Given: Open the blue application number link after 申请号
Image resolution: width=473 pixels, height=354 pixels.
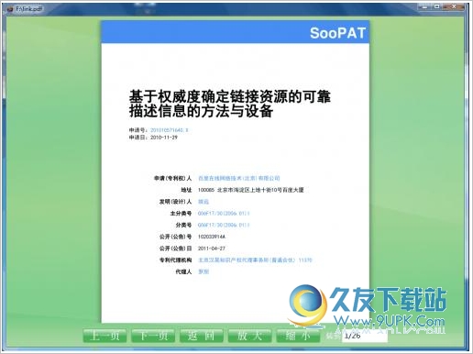Looking at the screenshot, I should [170, 130].
